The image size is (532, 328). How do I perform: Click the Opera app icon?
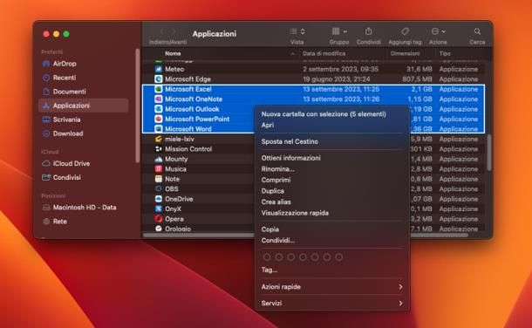coord(159,219)
